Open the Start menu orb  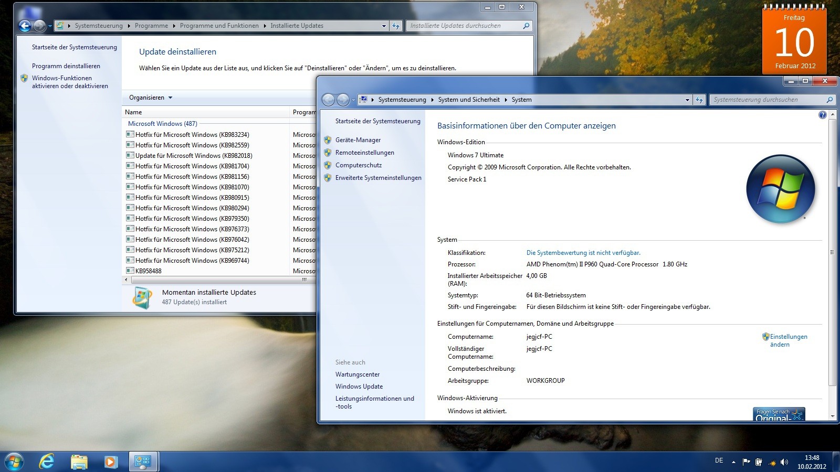point(14,462)
